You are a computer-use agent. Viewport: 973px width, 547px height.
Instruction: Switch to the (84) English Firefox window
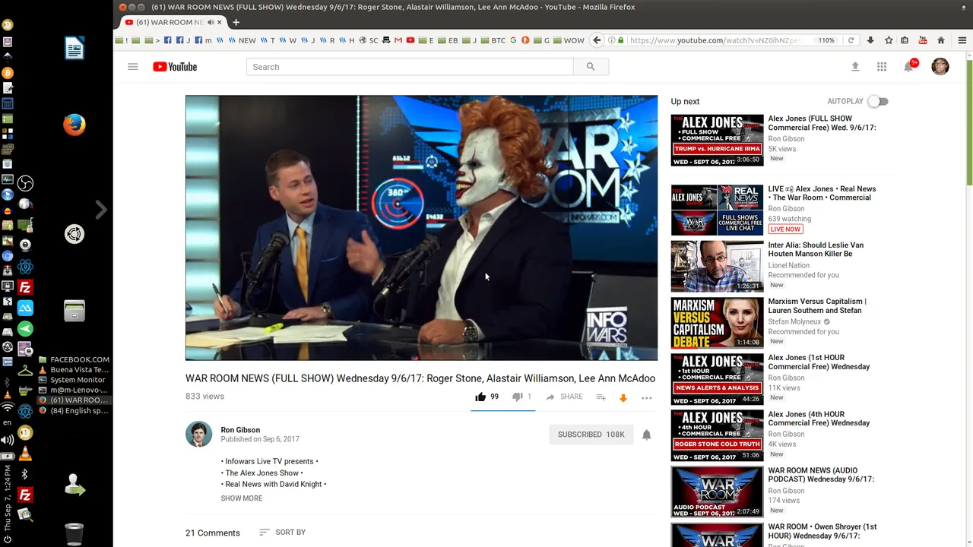click(x=74, y=410)
